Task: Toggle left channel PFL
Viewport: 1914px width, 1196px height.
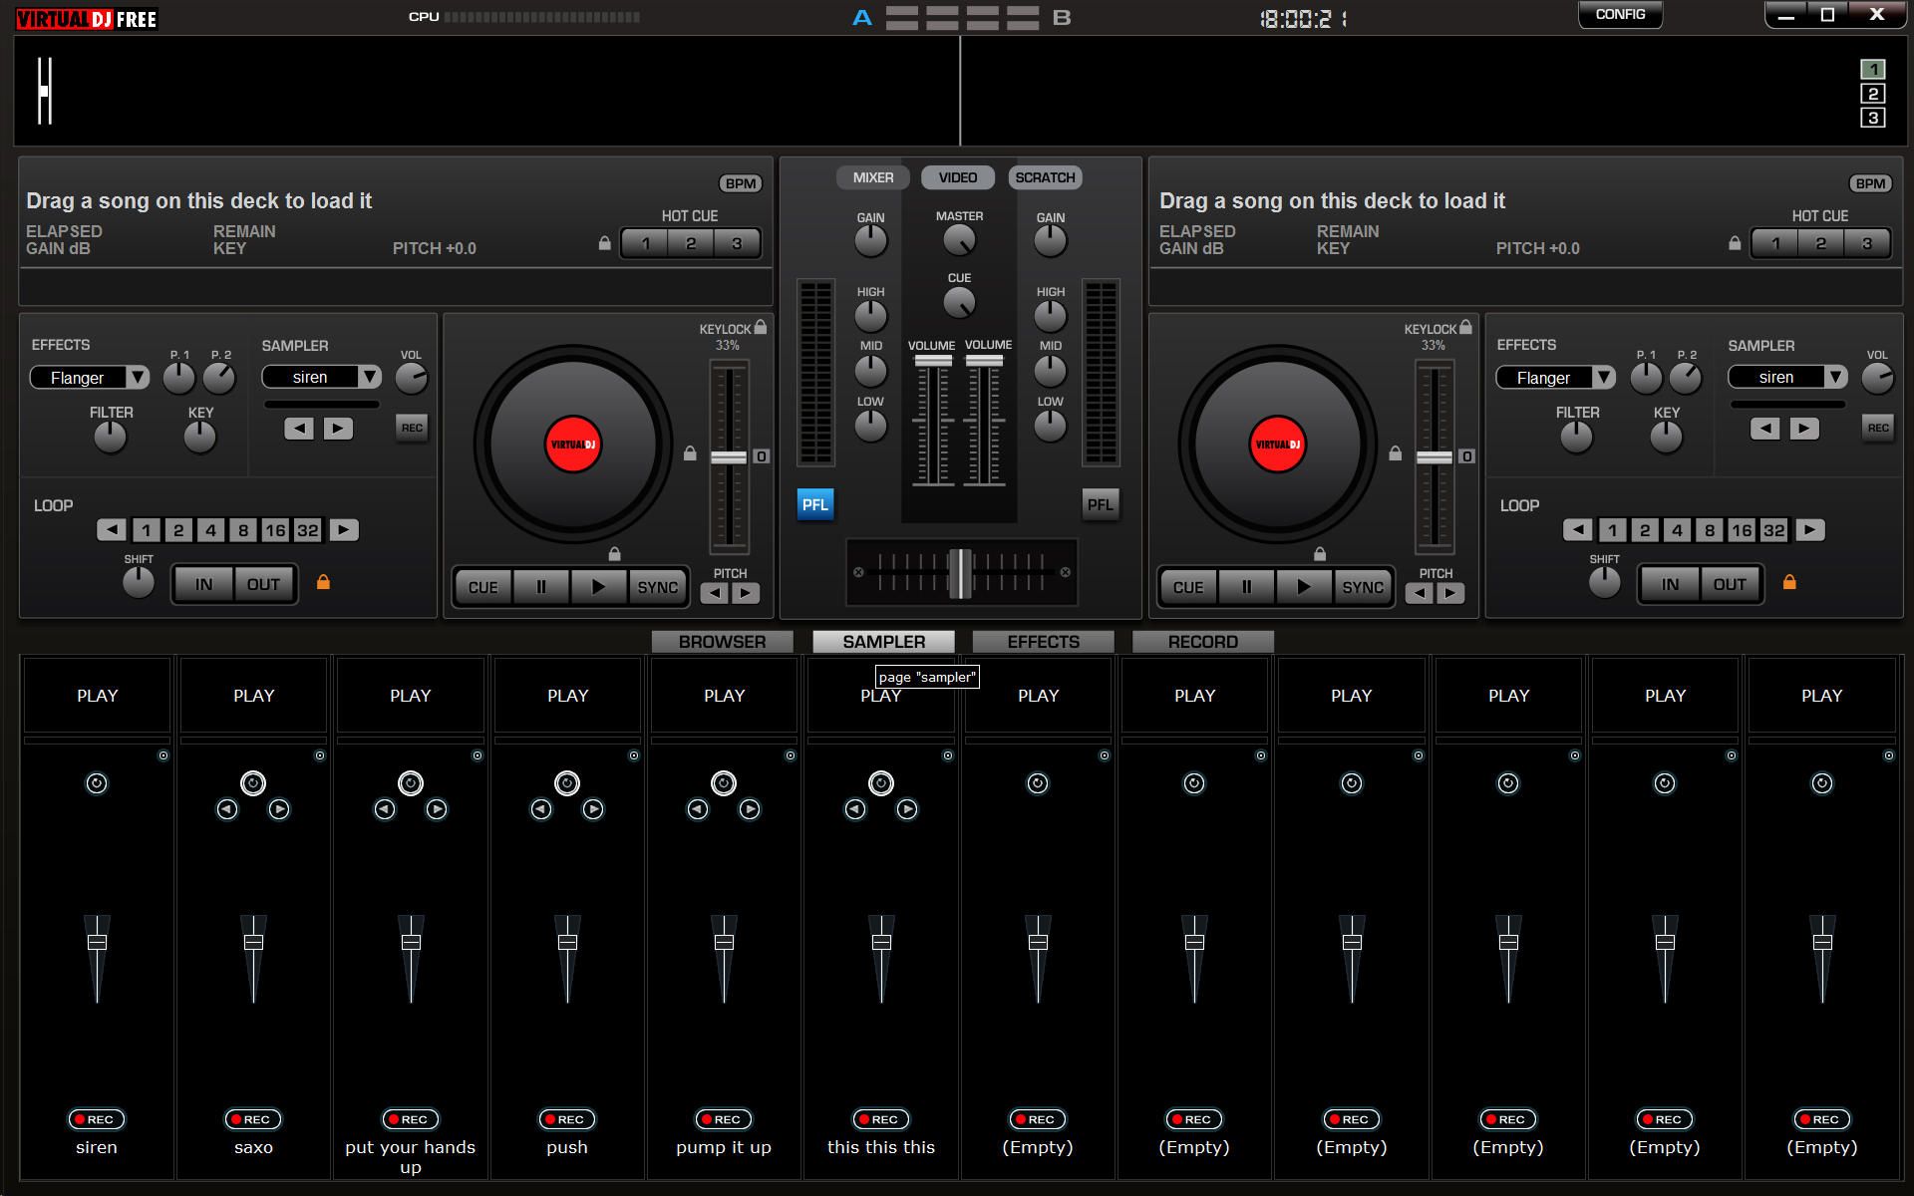Action: pos(815,504)
